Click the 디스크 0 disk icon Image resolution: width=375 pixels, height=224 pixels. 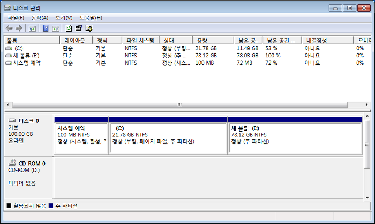pos(12,120)
